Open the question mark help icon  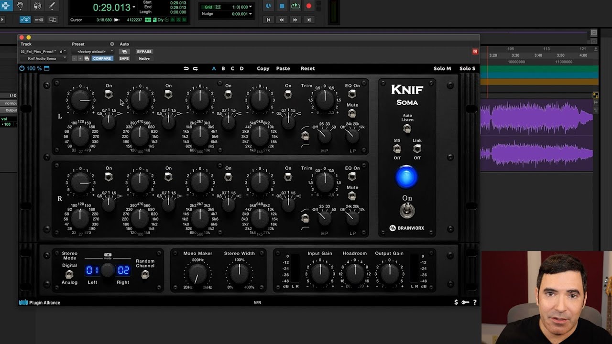tap(474, 302)
